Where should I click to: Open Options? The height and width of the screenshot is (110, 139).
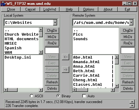[89, 9]
